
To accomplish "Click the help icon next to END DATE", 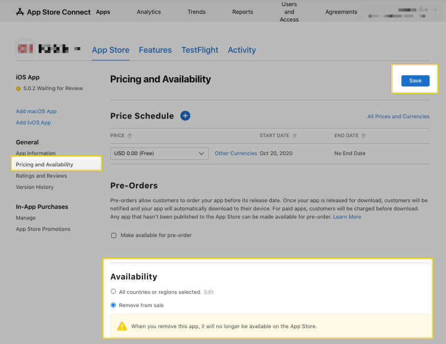I will point(363,136).
